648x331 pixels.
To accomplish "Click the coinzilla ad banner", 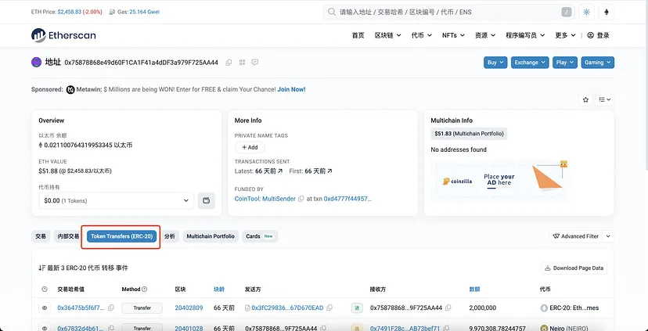I will (499, 179).
